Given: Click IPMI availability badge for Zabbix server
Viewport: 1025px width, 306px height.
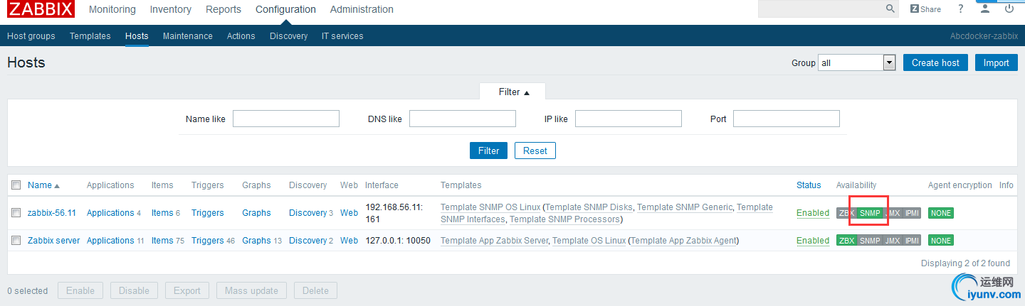Looking at the screenshot, I should pyautogui.click(x=913, y=241).
